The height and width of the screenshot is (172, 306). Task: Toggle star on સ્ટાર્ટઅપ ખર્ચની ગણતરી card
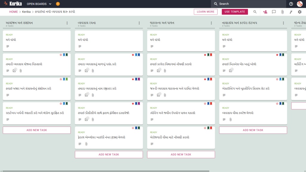click(x=61, y=104)
